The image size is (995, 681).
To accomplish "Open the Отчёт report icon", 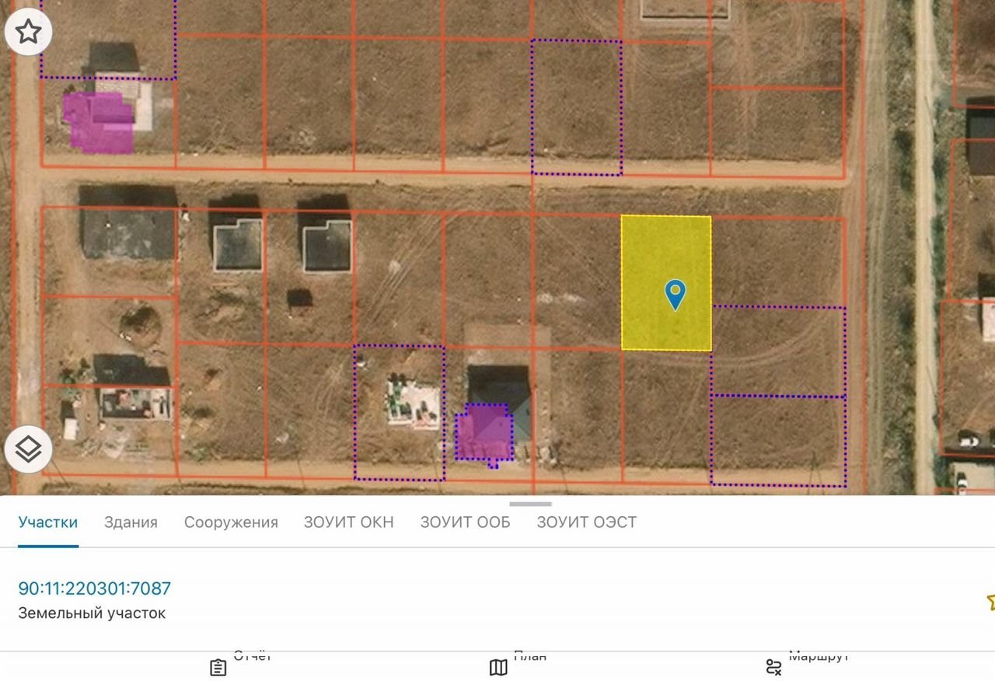I will 218,667.
